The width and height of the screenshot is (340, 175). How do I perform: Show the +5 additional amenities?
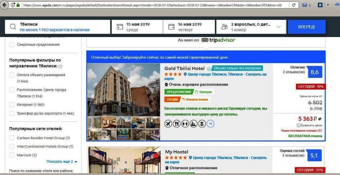click(210, 124)
